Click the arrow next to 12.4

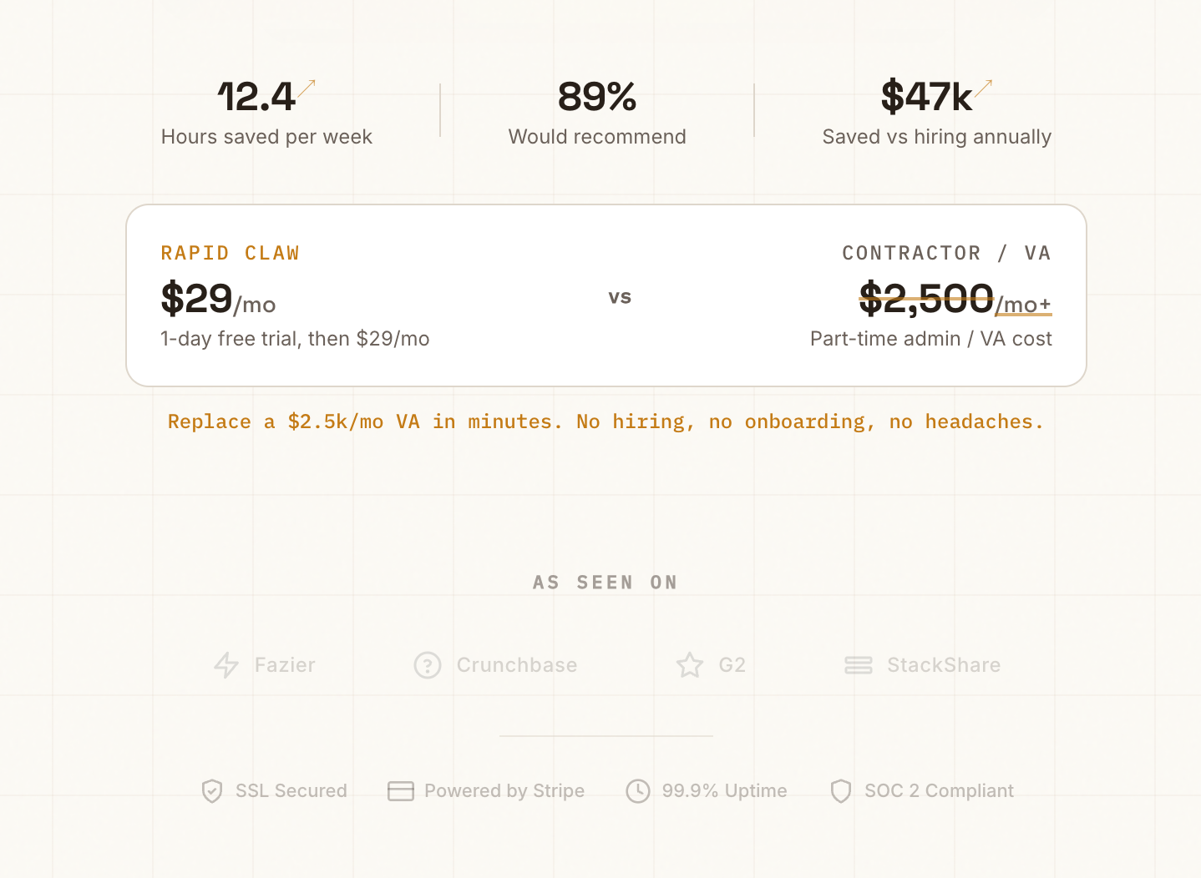tap(307, 88)
